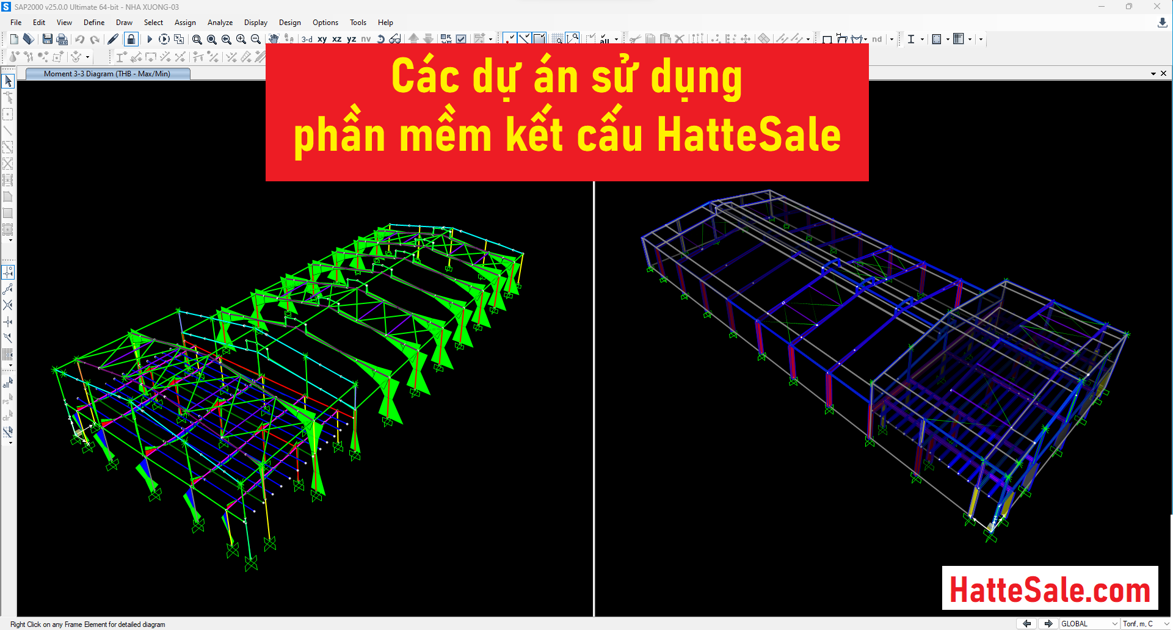Rotate 3D view icon
This screenshot has height=630, width=1173.
click(380, 39)
